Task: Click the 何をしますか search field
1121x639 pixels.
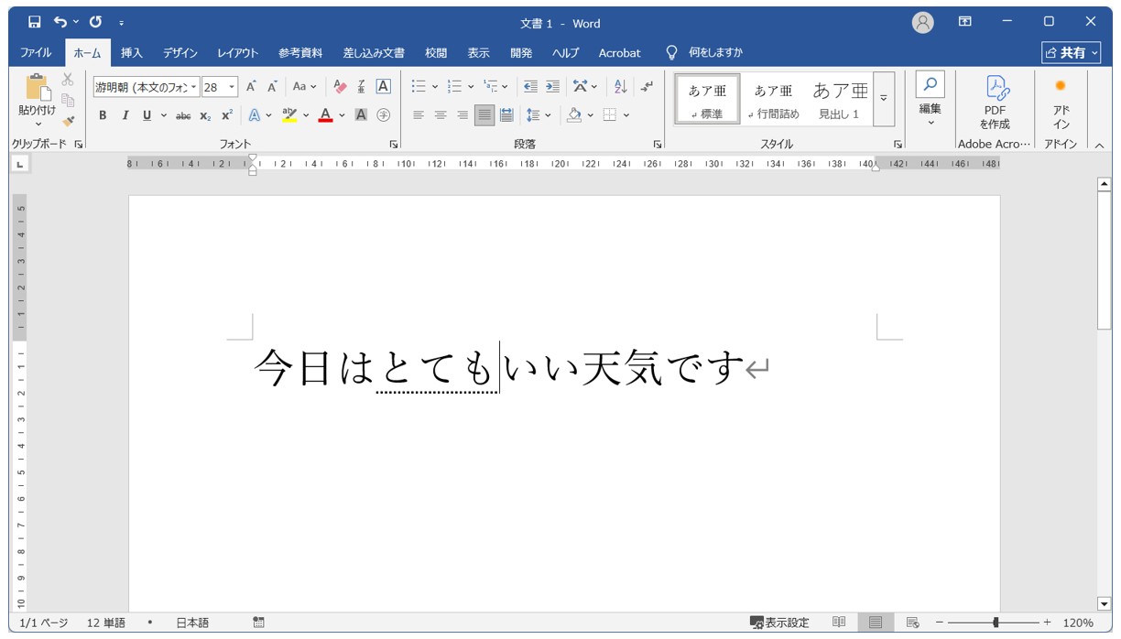Action: point(705,53)
